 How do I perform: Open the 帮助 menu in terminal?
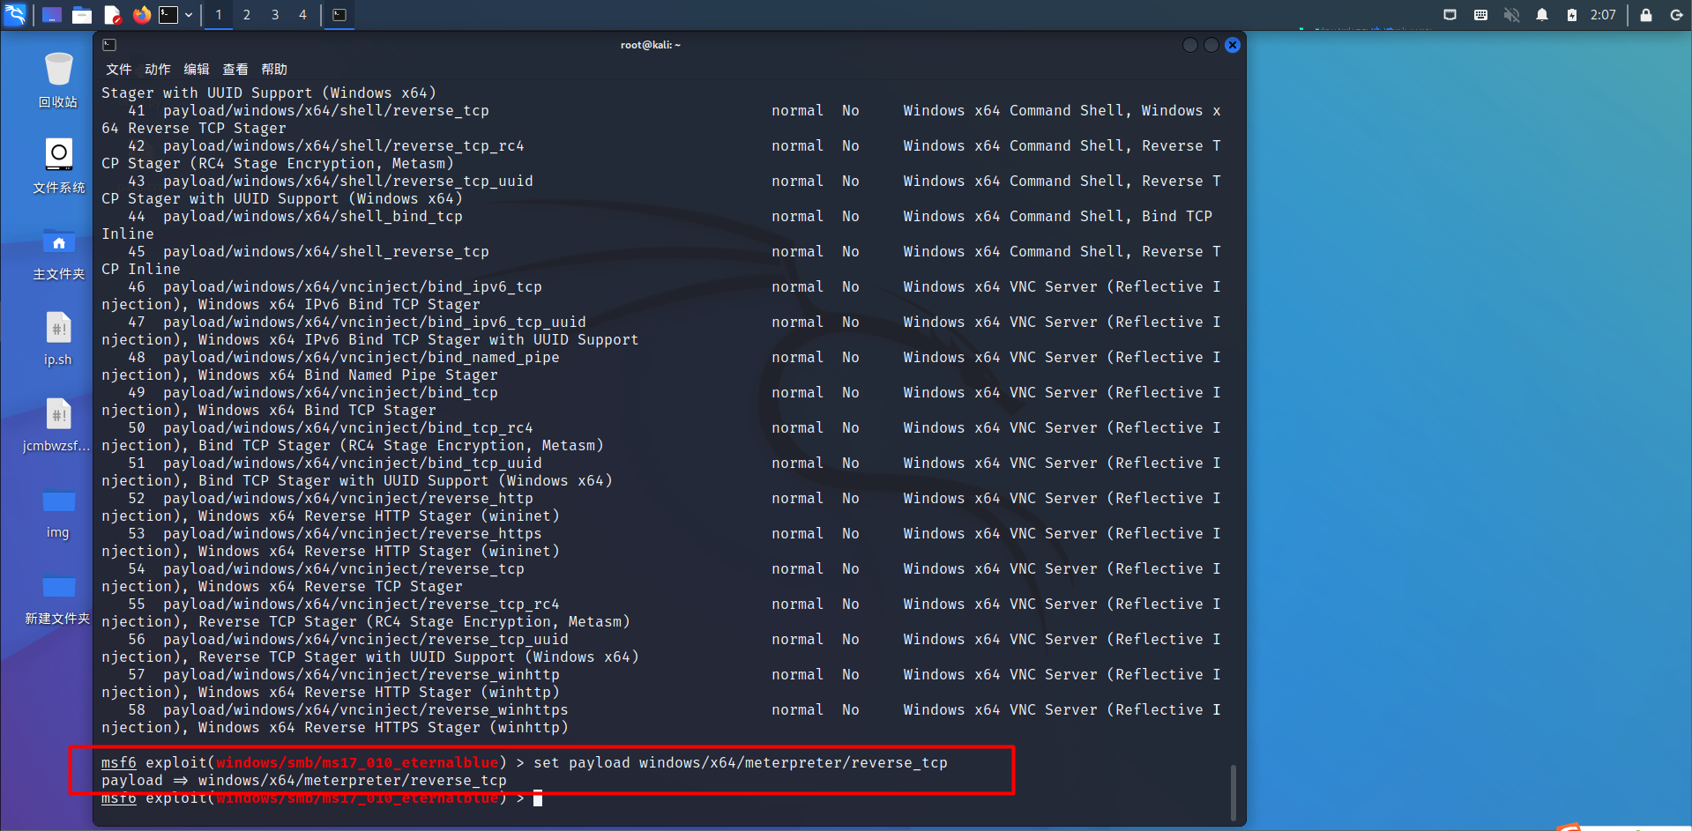point(274,70)
